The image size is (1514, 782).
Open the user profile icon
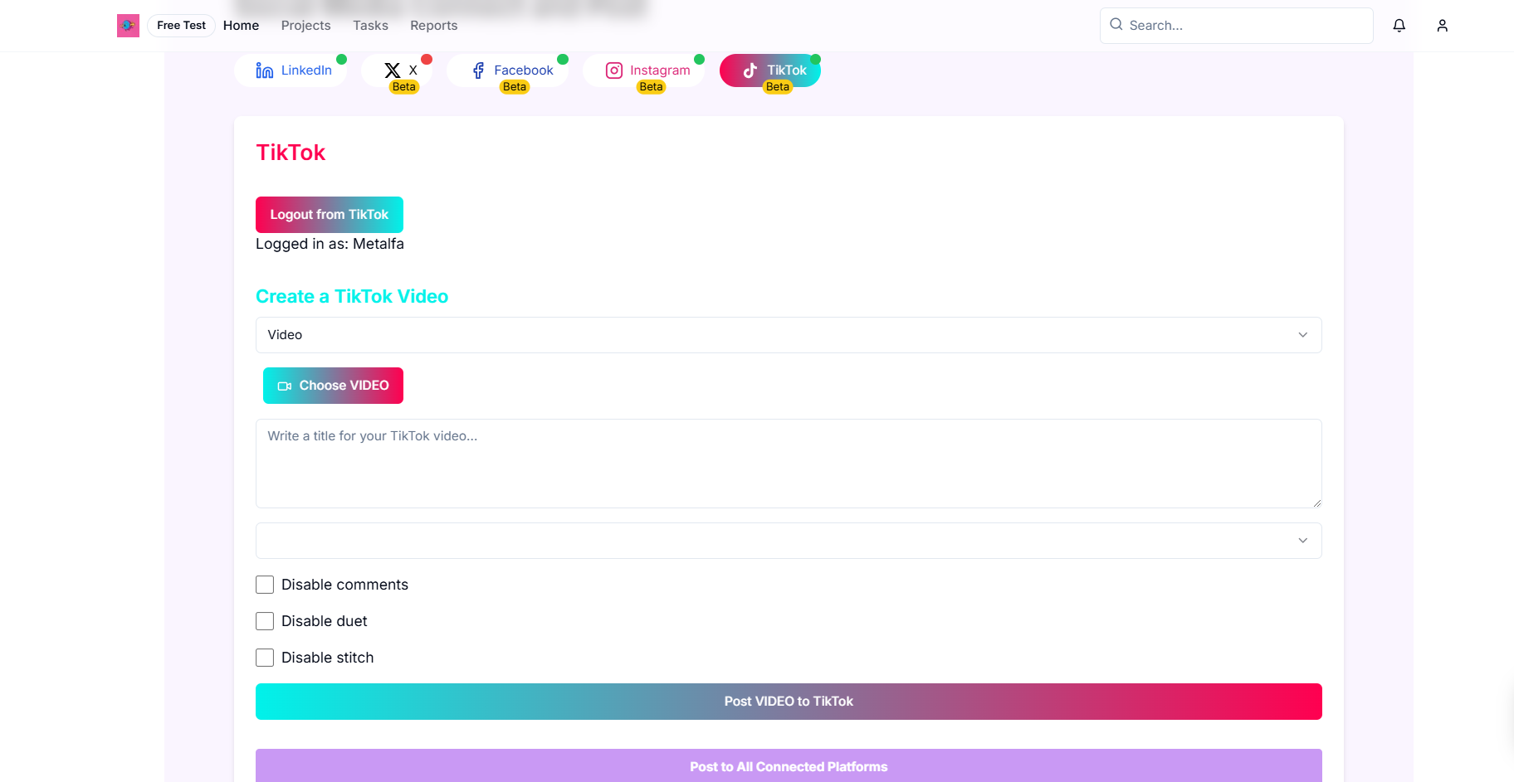coord(1443,26)
